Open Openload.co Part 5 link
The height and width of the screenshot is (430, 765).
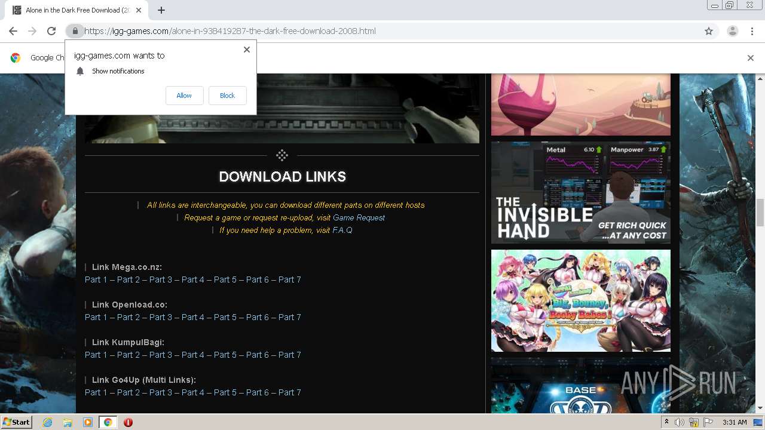tap(225, 317)
